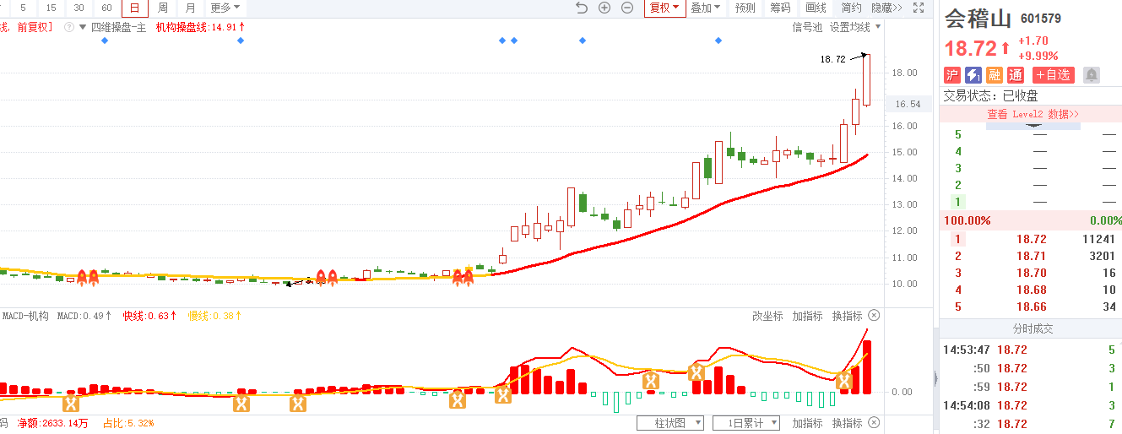
Task: Click the 14:53:47 trade record row
Action: (x=1031, y=350)
